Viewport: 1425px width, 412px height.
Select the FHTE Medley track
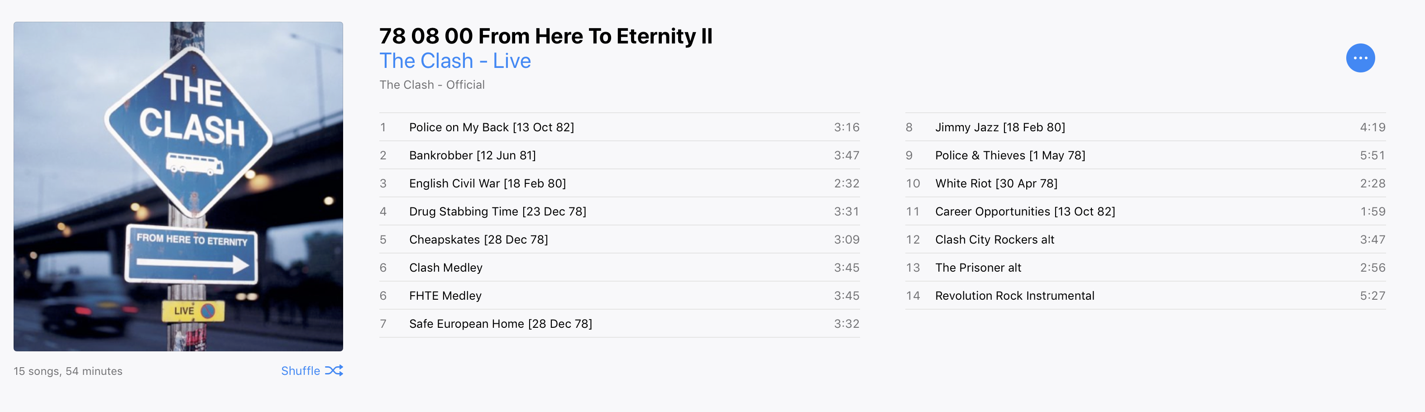619,296
